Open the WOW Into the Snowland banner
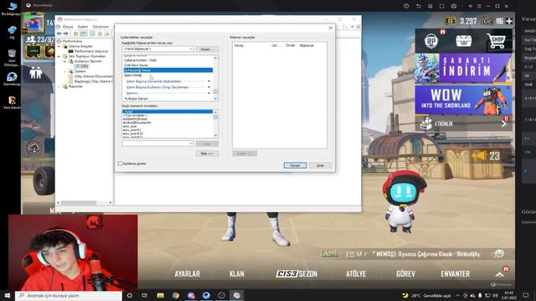The width and height of the screenshot is (536, 301). 463,99
